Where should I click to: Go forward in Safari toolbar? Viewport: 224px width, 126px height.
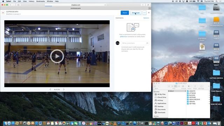14,5
